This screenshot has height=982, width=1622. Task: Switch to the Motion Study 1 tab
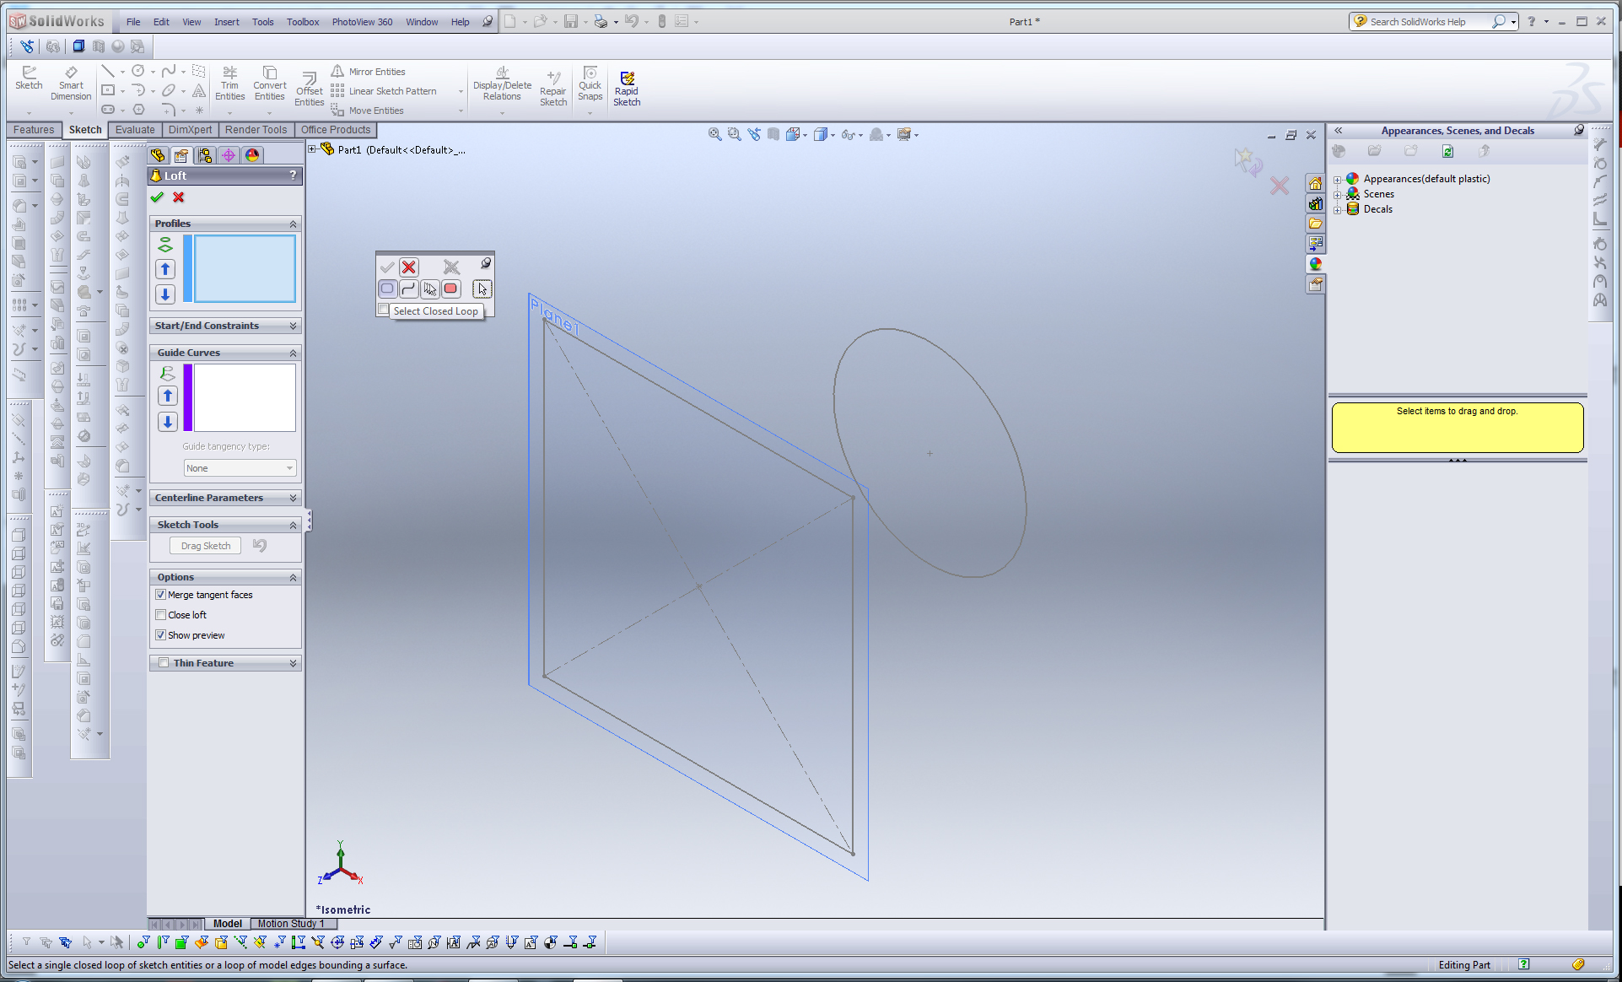pyautogui.click(x=291, y=924)
